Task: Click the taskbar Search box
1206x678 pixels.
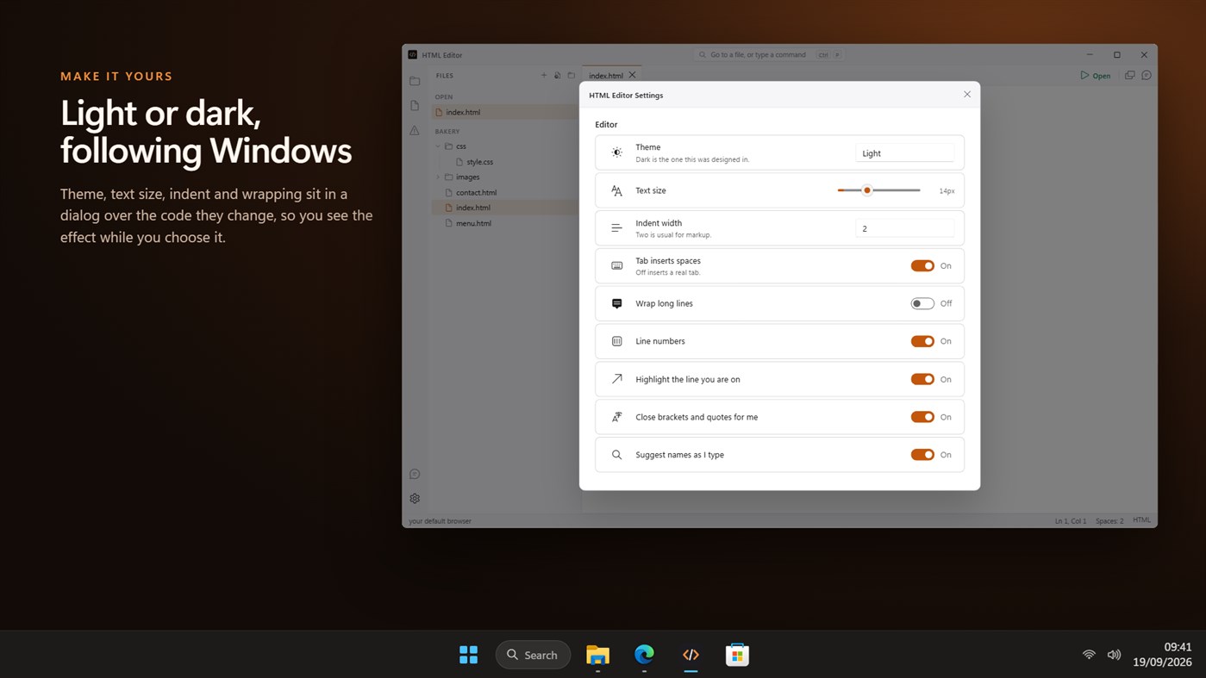Action: (x=533, y=655)
